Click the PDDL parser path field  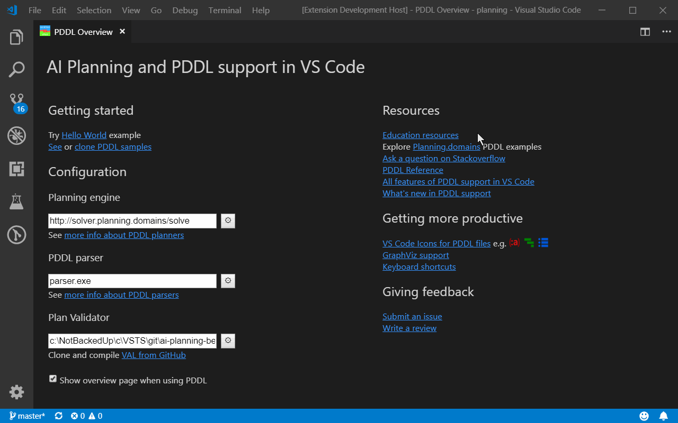coord(132,281)
